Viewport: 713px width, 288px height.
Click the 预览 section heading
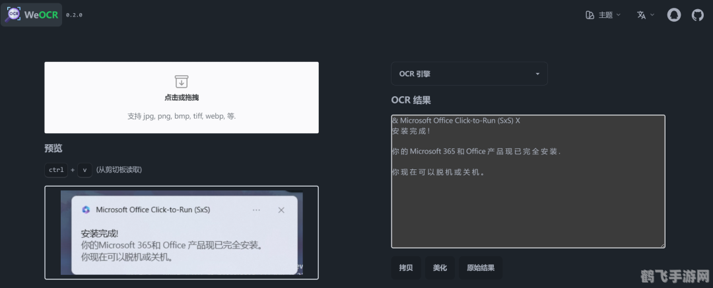[53, 148]
